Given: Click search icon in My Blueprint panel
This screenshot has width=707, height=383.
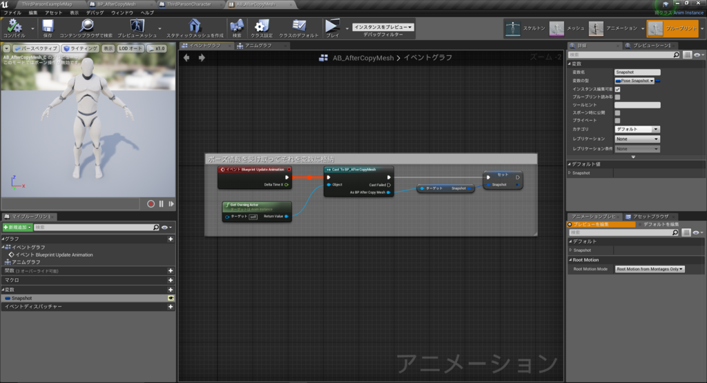Looking at the screenshot, I should (x=156, y=228).
